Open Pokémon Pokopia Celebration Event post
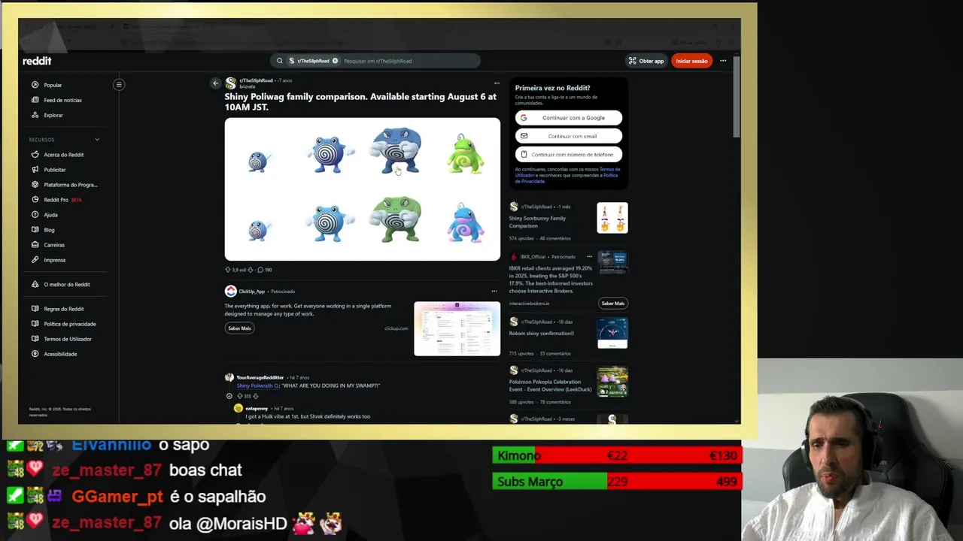The height and width of the screenshot is (541, 963). (x=550, y=385)
